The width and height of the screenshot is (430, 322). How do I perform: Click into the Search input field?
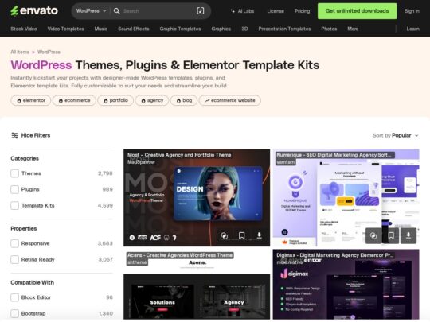158,11
